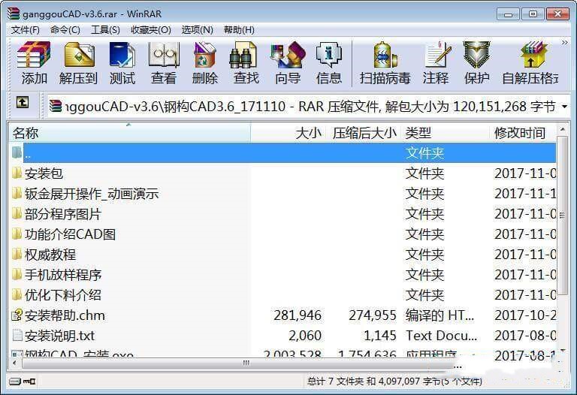Viewport: 577px width, 395px height.
Task: Select the 手机放样程序 folder row
Action: pos(282,274)
